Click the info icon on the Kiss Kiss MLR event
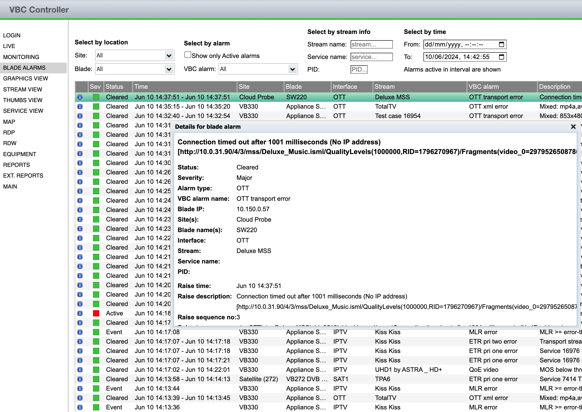The image size is (582, 412). tap(80, 332)
